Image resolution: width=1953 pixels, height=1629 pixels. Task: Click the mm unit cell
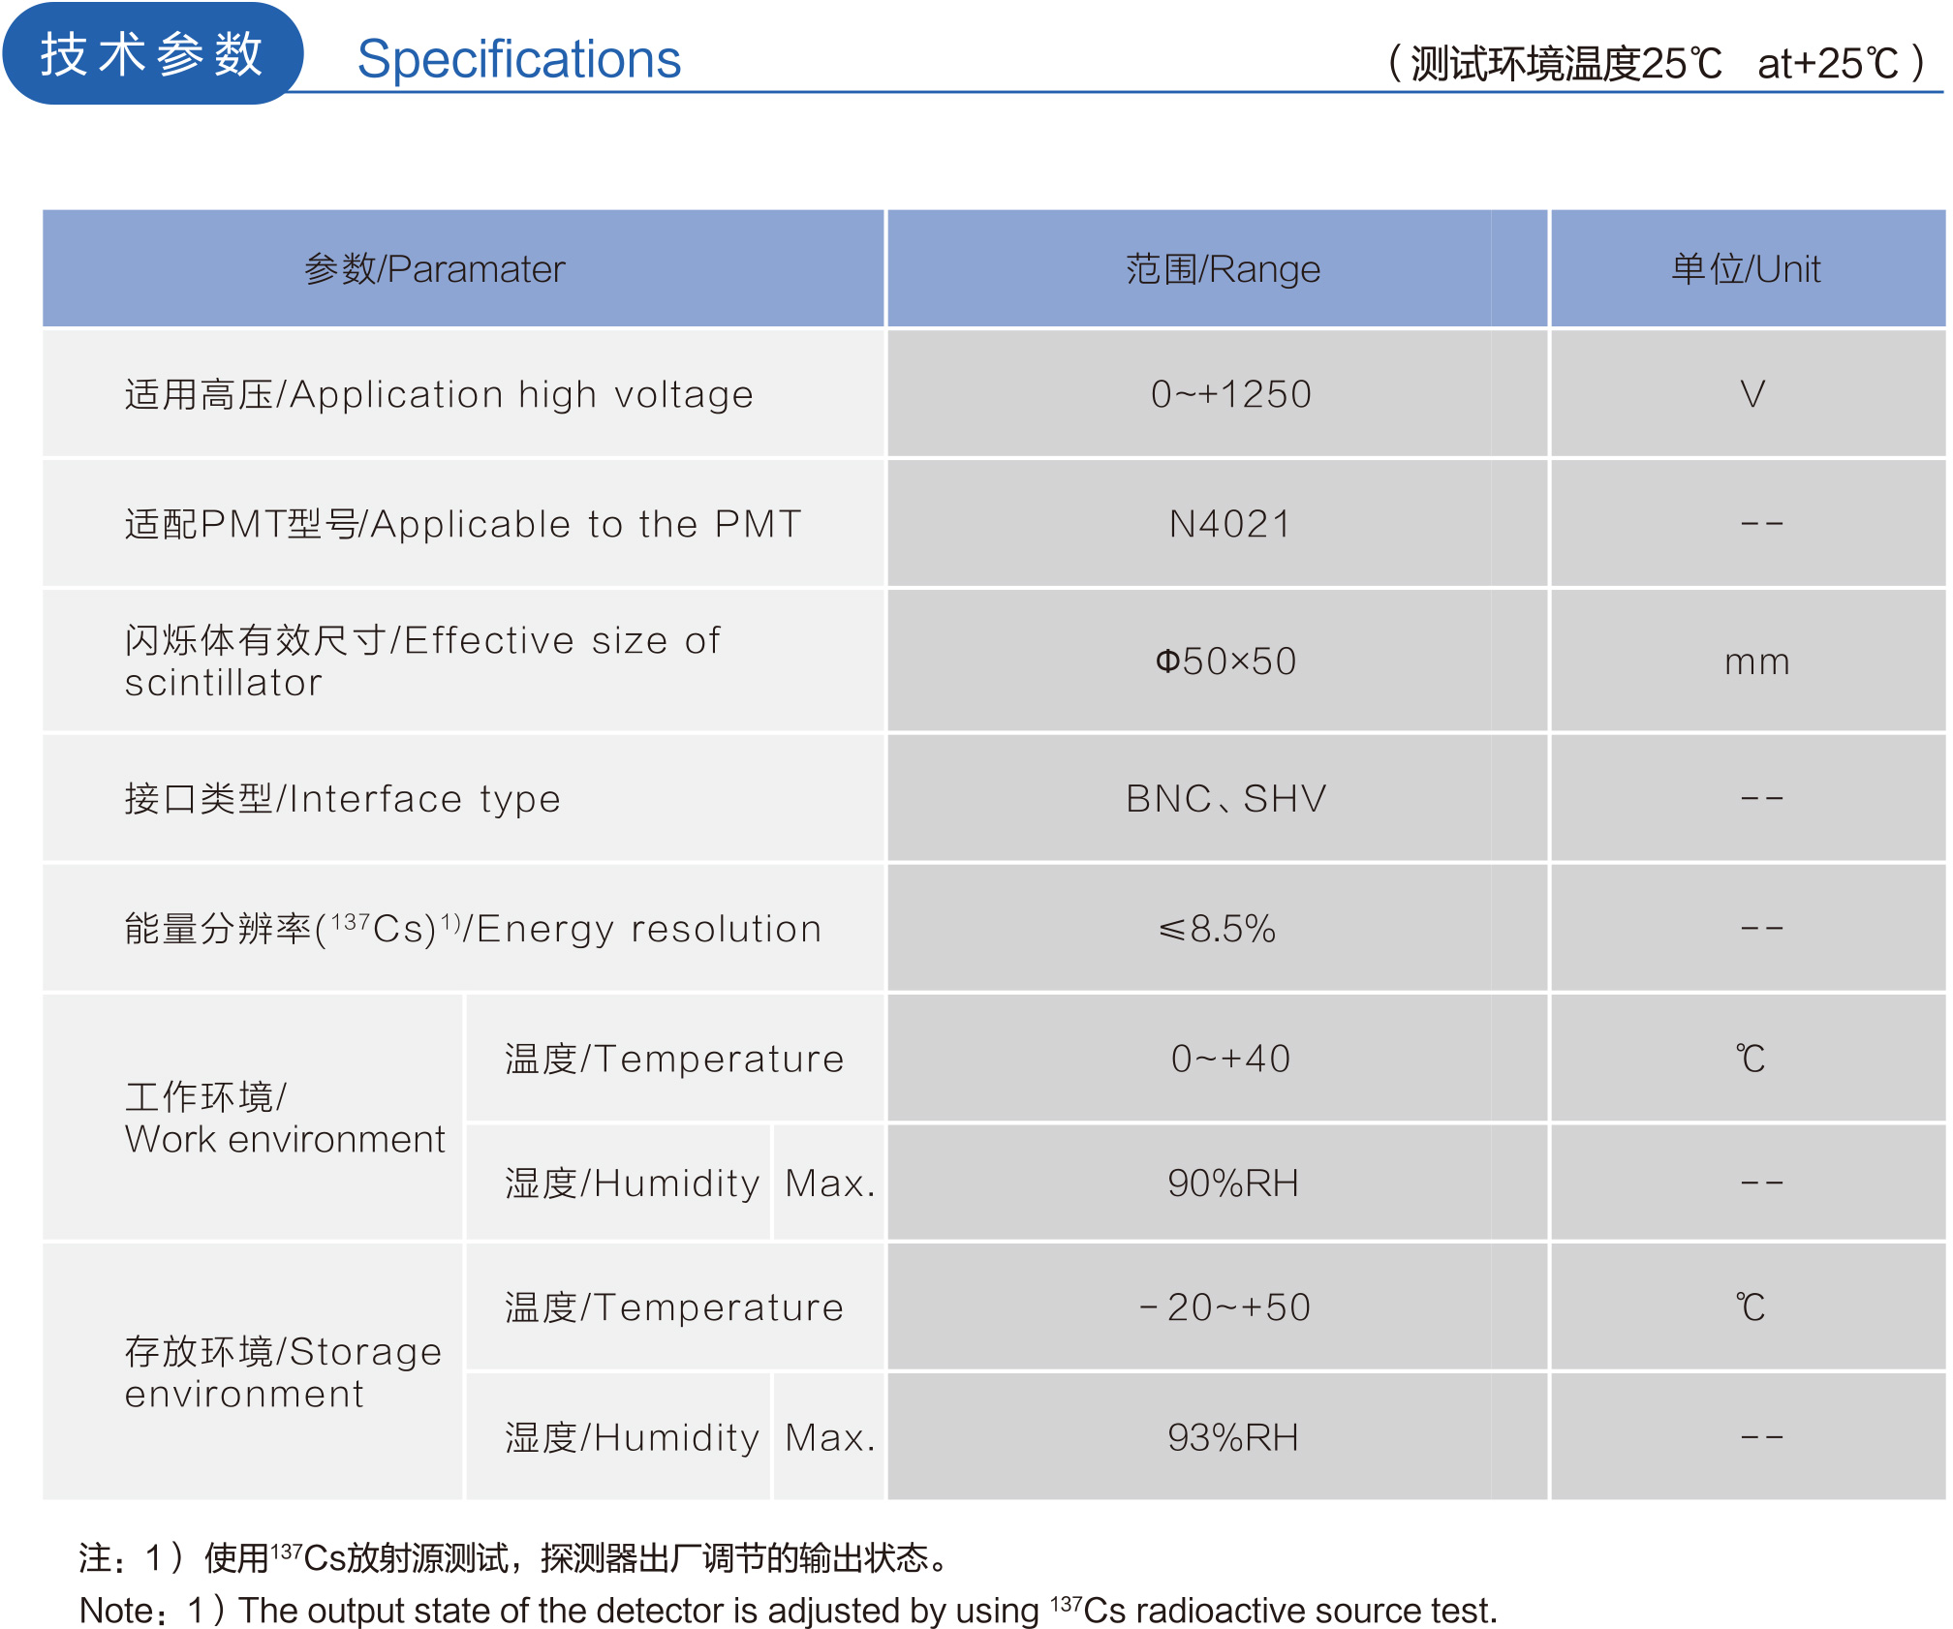pyautogui.click(x=1756, y=661)
